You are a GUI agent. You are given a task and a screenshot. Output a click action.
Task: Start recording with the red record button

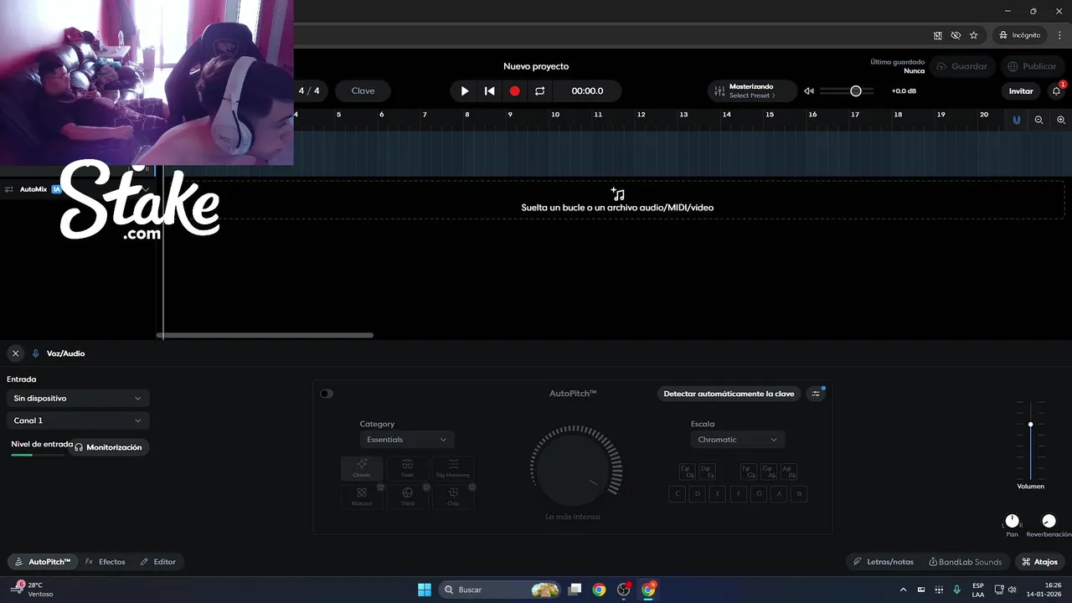point(515,91)
